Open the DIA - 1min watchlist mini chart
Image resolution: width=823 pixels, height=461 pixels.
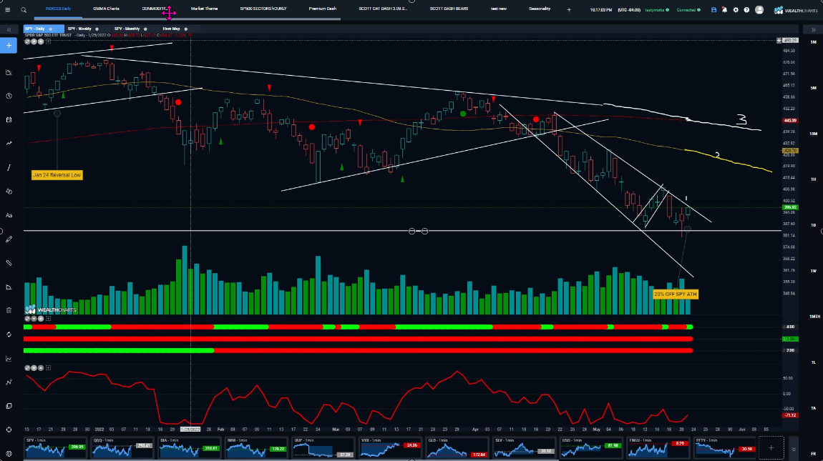pos(189,447)
